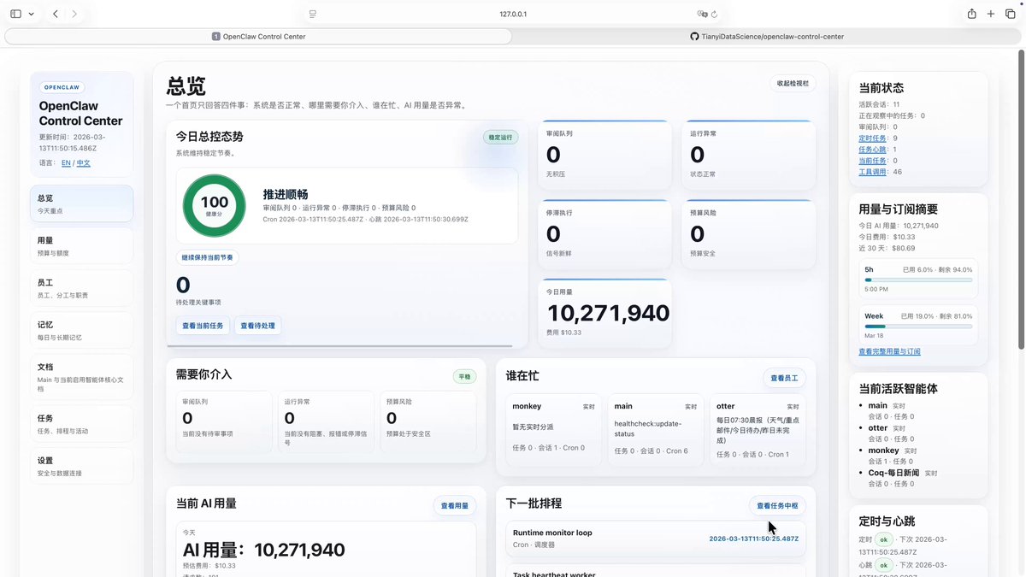The height and width of the screenshot is (577, 1026).
Task: Go to 设置 in the sidebar
Action: pos(81,466)
